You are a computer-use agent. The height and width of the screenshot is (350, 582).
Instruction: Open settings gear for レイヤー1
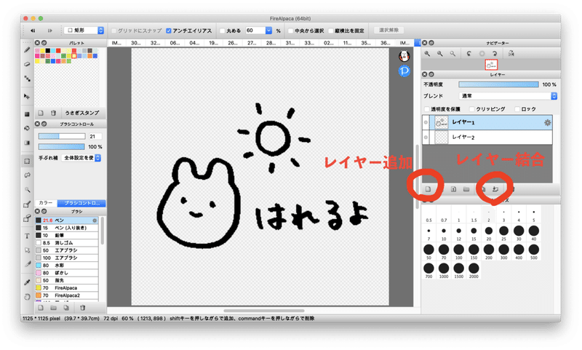547,122
